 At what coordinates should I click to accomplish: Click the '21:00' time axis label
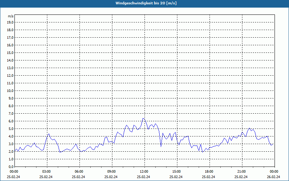(x=242, y=172)
